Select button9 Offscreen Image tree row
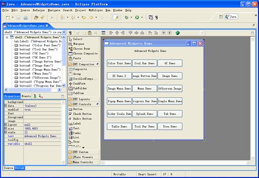The image size is (259, 178). click(x=37, y=78)
